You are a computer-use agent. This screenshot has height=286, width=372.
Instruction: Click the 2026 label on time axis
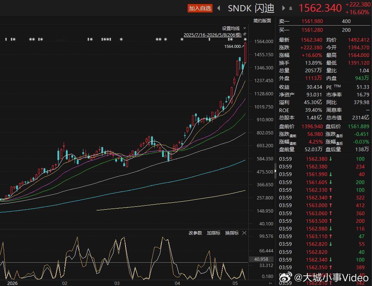pyautogui.click(x=12, y=283)
